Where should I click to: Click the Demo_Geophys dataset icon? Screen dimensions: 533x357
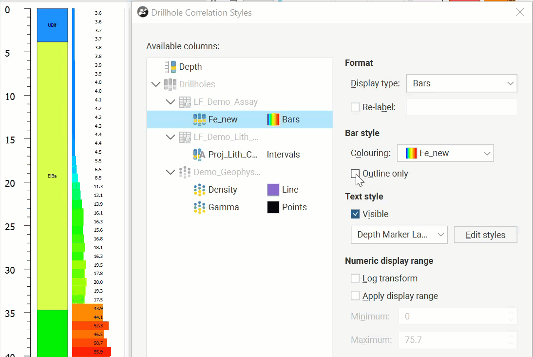pos(185,172)
